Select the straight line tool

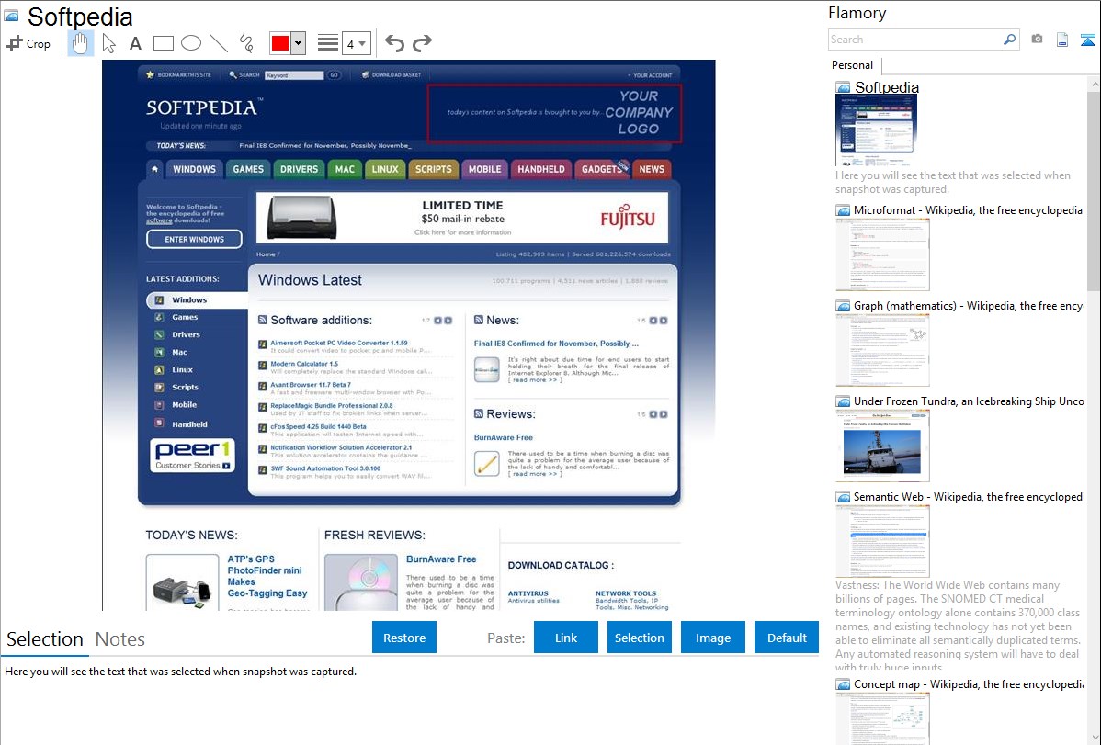[x=219, y=43]
